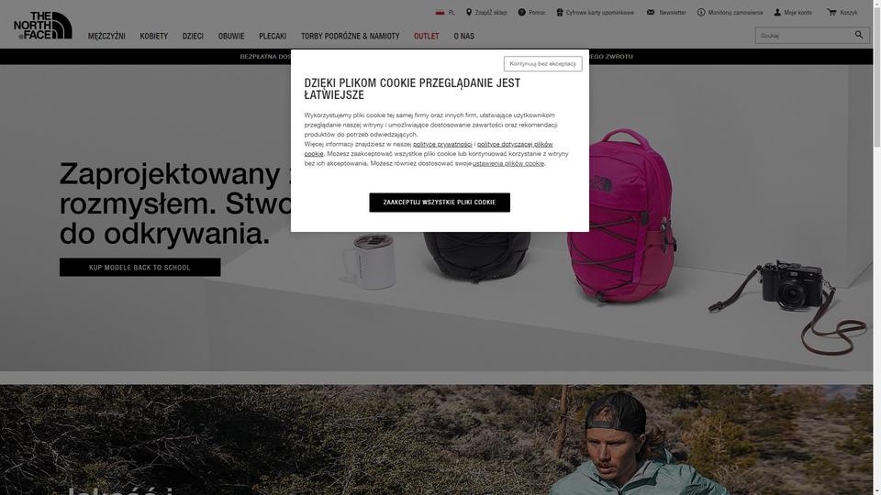Click the Szukaj search input field
The width and height of the screenshot is (881, 495).
pyautogui.click(x=804, y=36)
